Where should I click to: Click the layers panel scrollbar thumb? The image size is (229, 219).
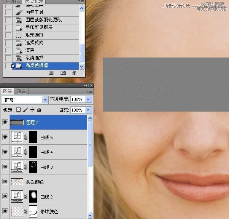click(x=90, y=144)
